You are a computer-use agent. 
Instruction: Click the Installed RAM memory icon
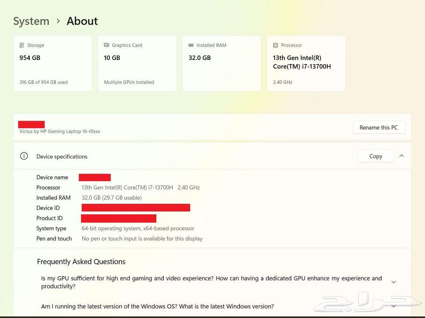coord(191,45)
